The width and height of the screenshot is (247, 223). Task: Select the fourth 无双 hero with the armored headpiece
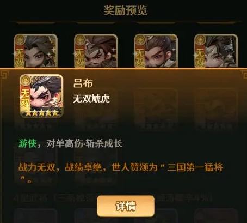click(216, 51)
